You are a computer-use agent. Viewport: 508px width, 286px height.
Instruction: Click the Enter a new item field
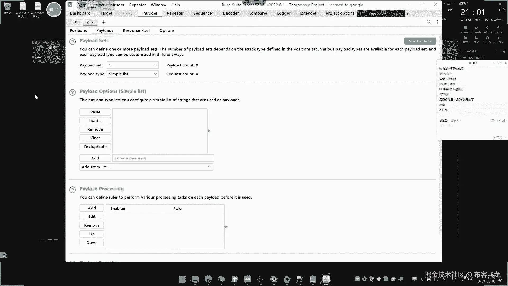click(x=163, y=158)
